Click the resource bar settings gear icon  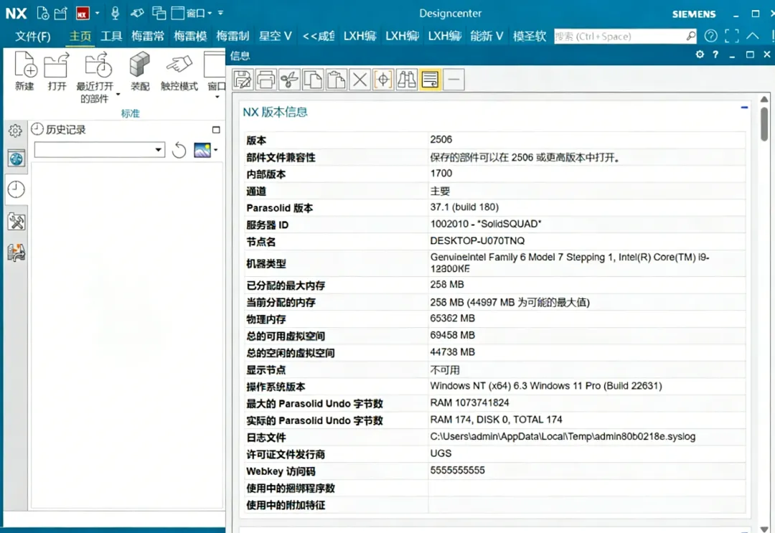point(15,131)
